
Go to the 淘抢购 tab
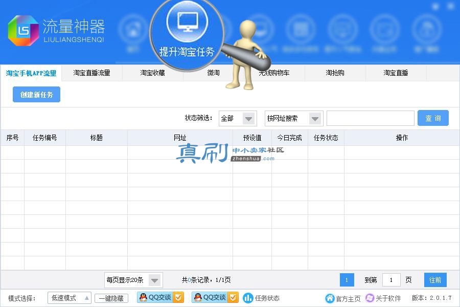(x=335, y=73)
